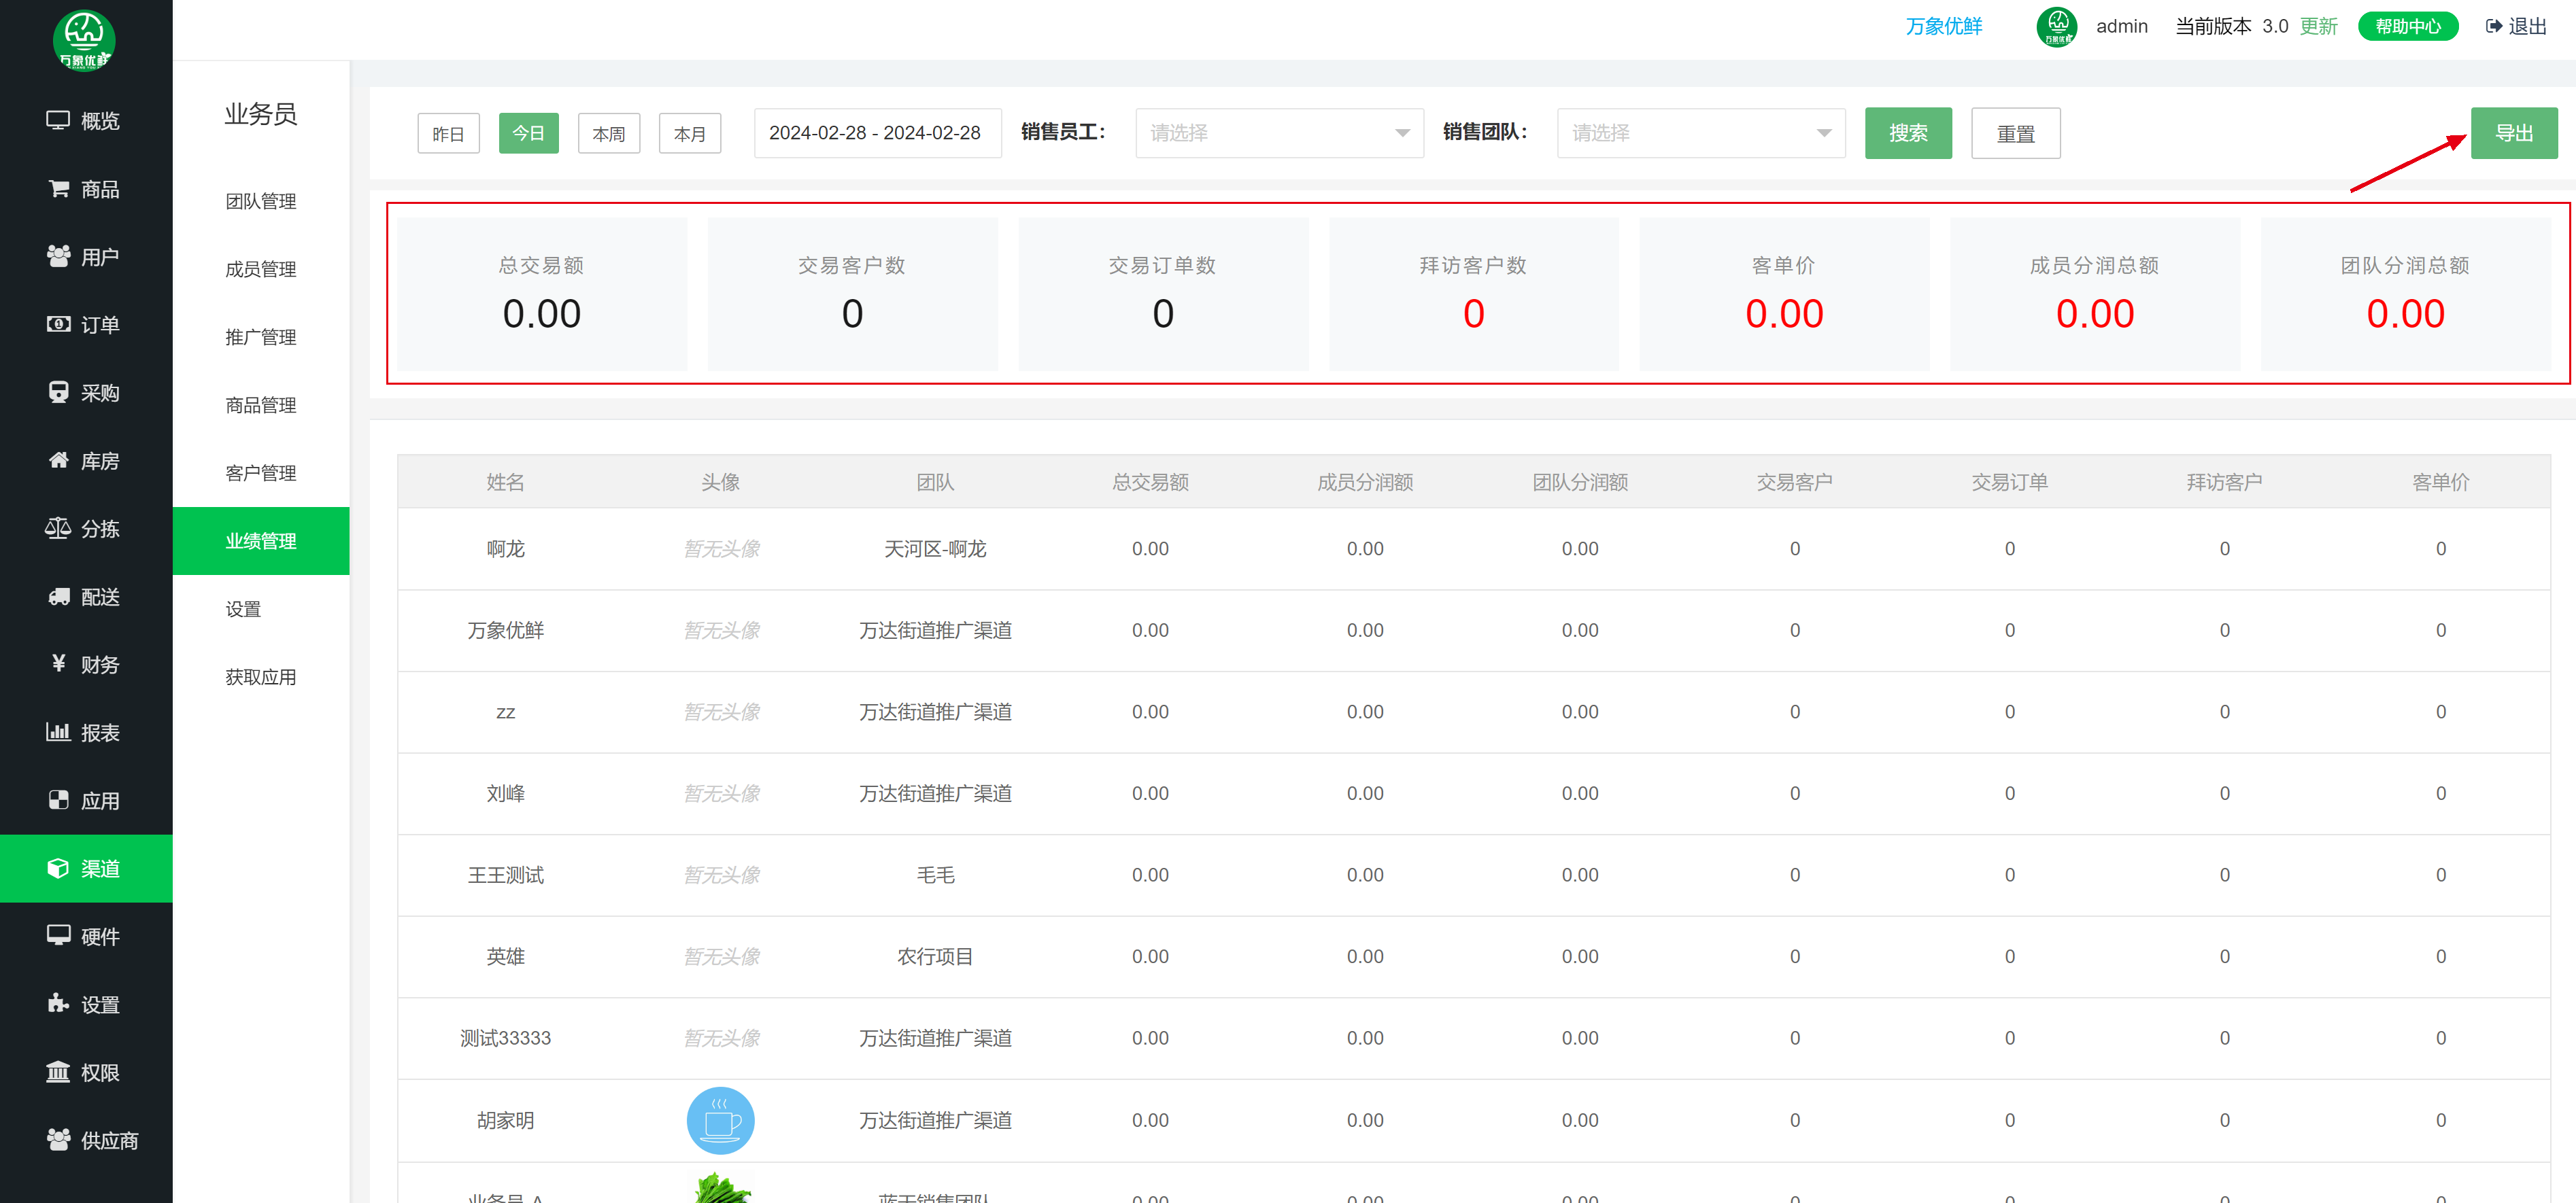Open the 团队管理 submenu item

coord(260,201)
